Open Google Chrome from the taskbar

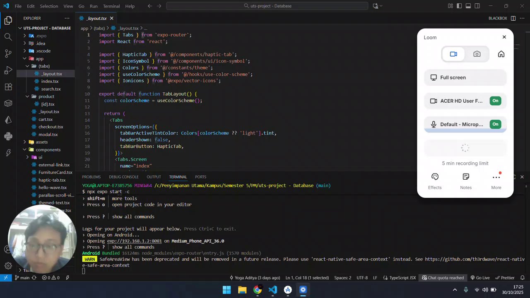pyautogui.click(x=258, y=290)
